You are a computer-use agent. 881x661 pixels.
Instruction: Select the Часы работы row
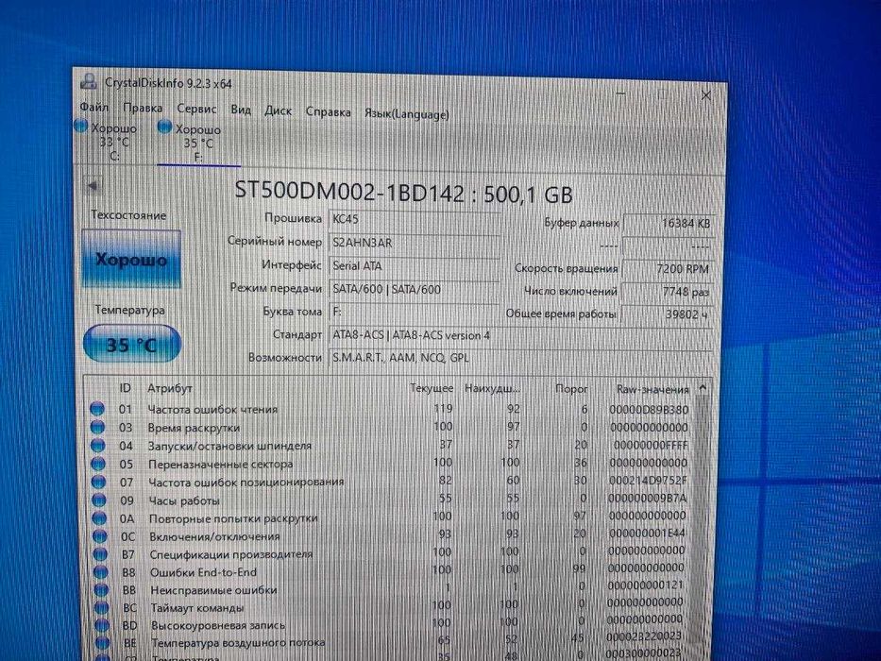pos(389,500)
